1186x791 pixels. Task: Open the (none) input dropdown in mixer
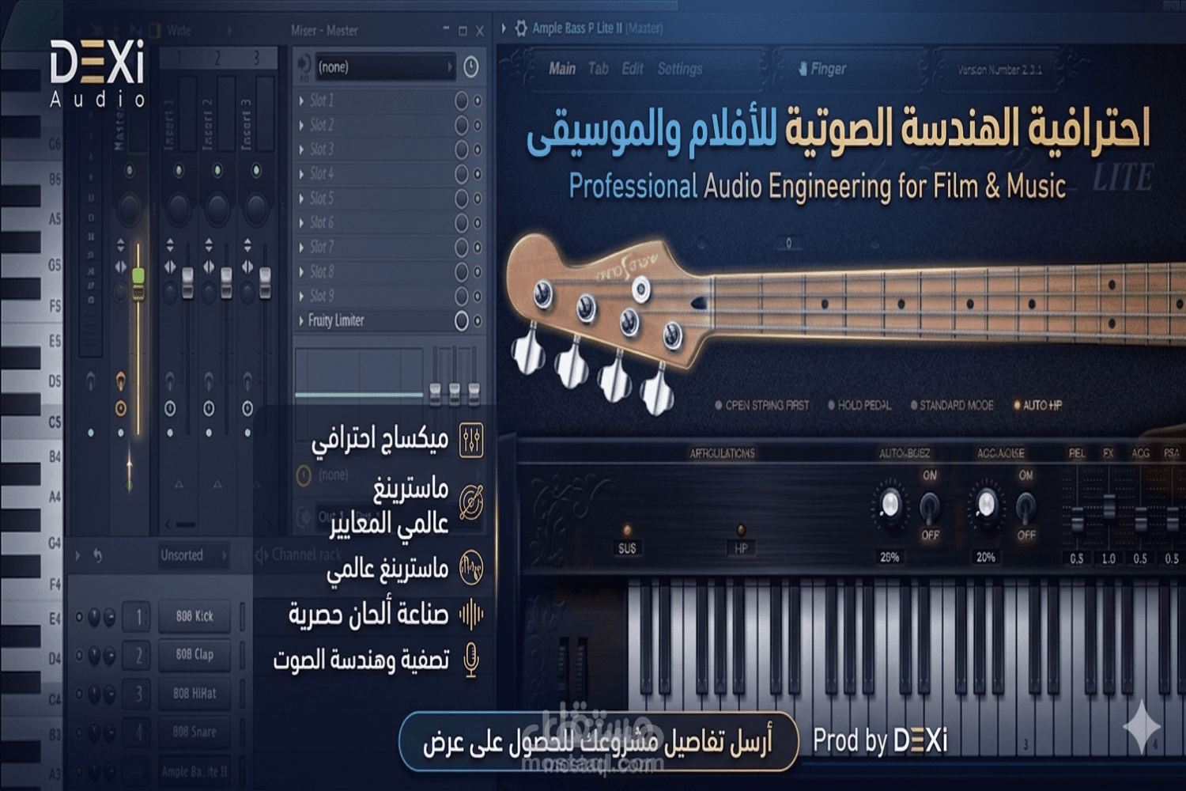[386, 67]
